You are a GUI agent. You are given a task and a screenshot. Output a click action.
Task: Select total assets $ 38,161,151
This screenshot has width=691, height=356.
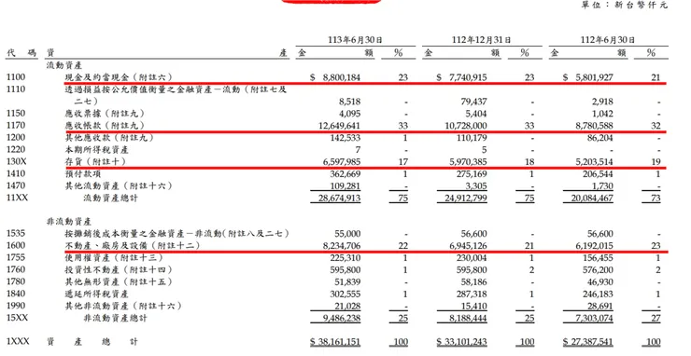coord(335,342)
